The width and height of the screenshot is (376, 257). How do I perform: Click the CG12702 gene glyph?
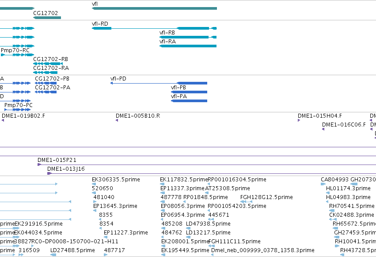47,18
